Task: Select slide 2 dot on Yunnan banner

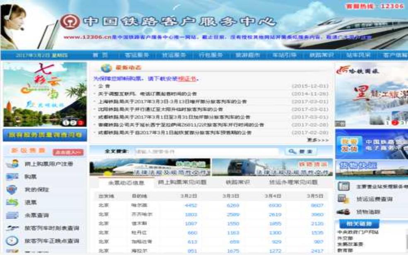Action: coord(73,123)
